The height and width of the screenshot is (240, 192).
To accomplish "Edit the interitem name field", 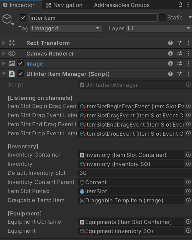I will (x=93, y=18).
